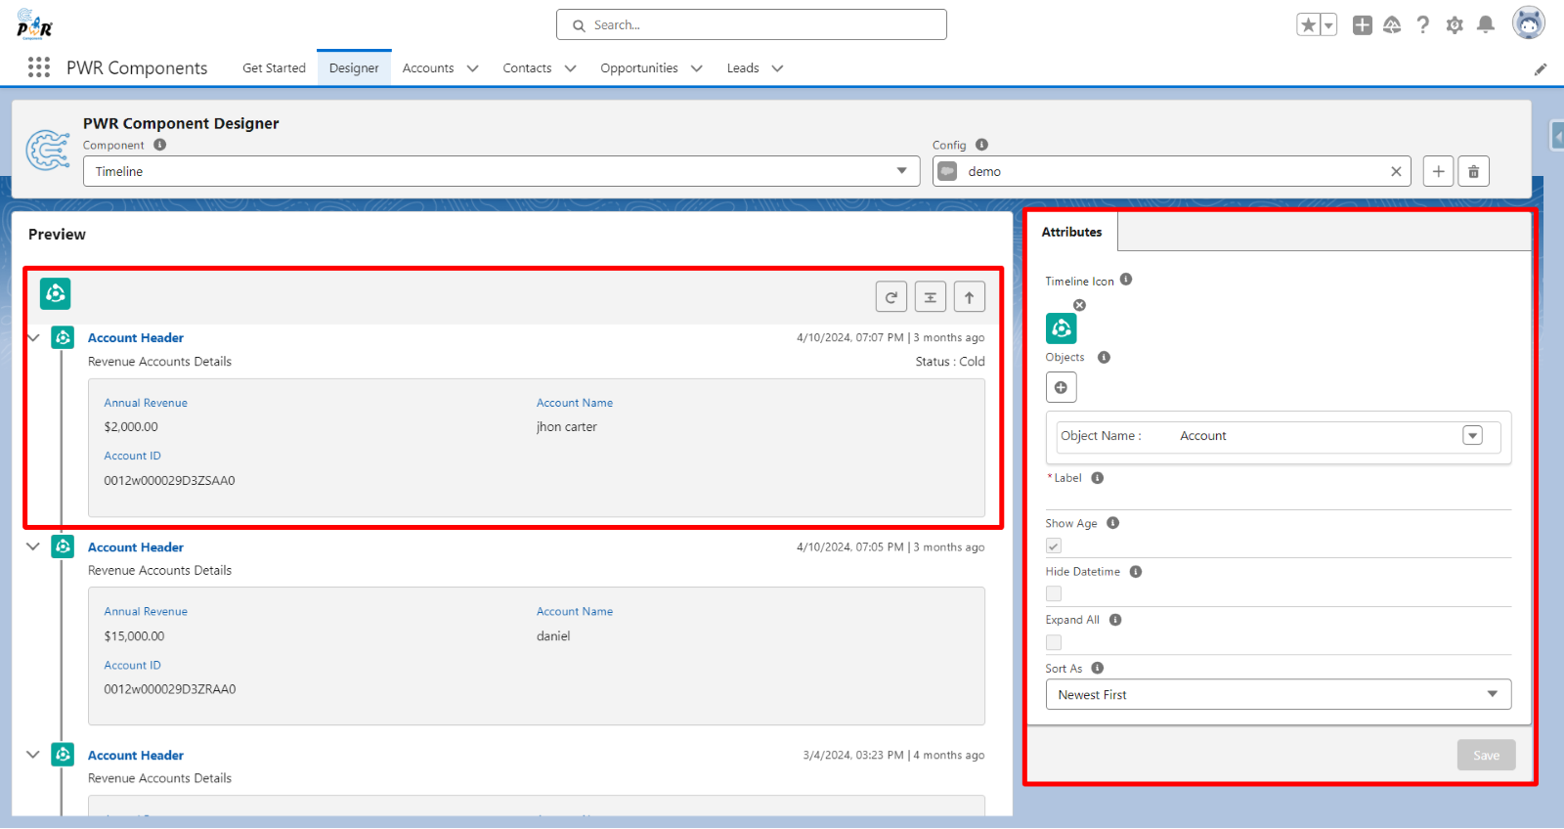The image size is (1564, 829).
Task: Open the collapsed right utility panel arrow
Action: coord(1558,136)
